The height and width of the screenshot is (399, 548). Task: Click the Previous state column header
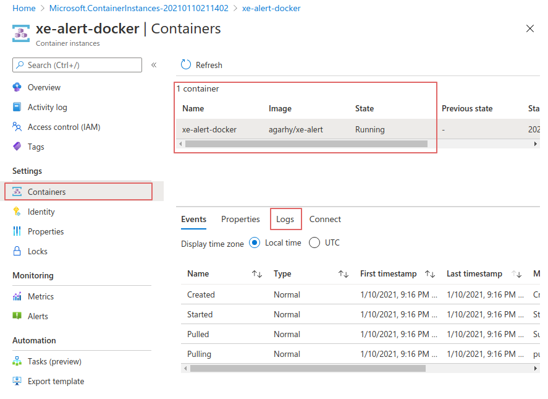pos(467,108)
